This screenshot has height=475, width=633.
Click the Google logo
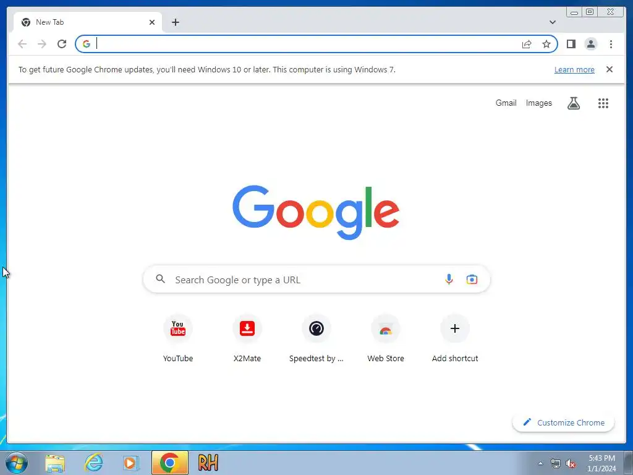(316, 212)
